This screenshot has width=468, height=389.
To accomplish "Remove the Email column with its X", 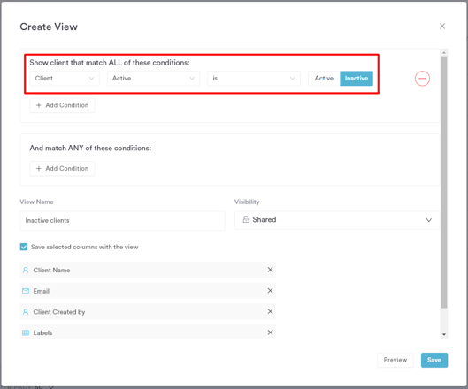I will pos(270,291).
